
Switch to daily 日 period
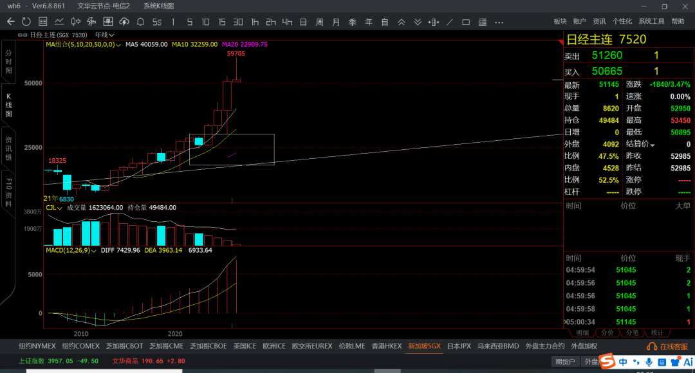click(x=304, y=22)
